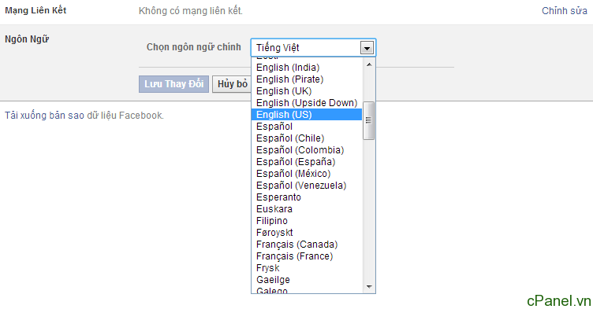Screen dimensions: 593x309
Task: Click the scrollbar up arrow in language list
Action: (369, 64)
